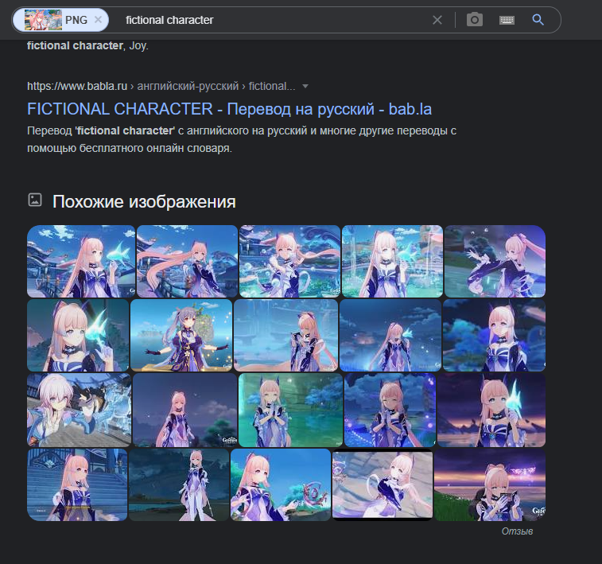Open fourth-row last thumbnail of character reading book
Screen dimensions: 602x564
pos(490,484)
